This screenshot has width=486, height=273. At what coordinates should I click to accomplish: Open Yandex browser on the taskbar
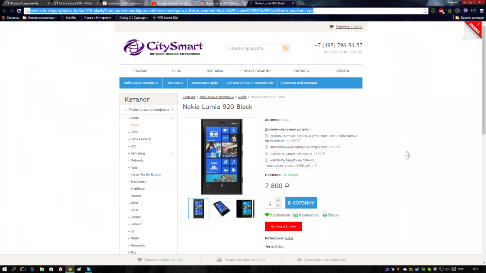[x=60, y=269]
